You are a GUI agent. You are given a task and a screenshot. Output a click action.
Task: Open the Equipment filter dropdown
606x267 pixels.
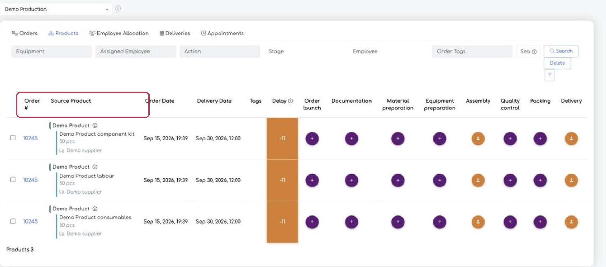coord(51,51)
